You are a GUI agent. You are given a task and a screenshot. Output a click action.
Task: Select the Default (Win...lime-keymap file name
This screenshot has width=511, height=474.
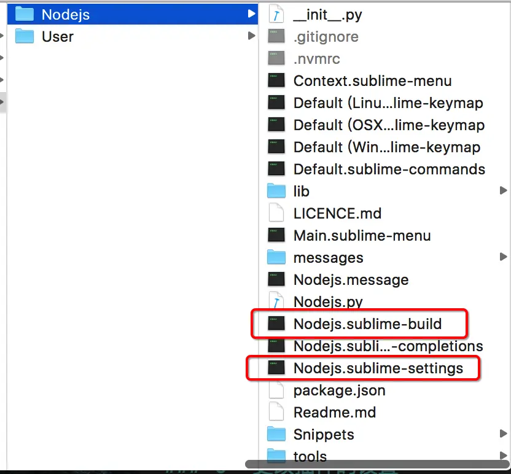pyautogui.click(x=387, y=147)
